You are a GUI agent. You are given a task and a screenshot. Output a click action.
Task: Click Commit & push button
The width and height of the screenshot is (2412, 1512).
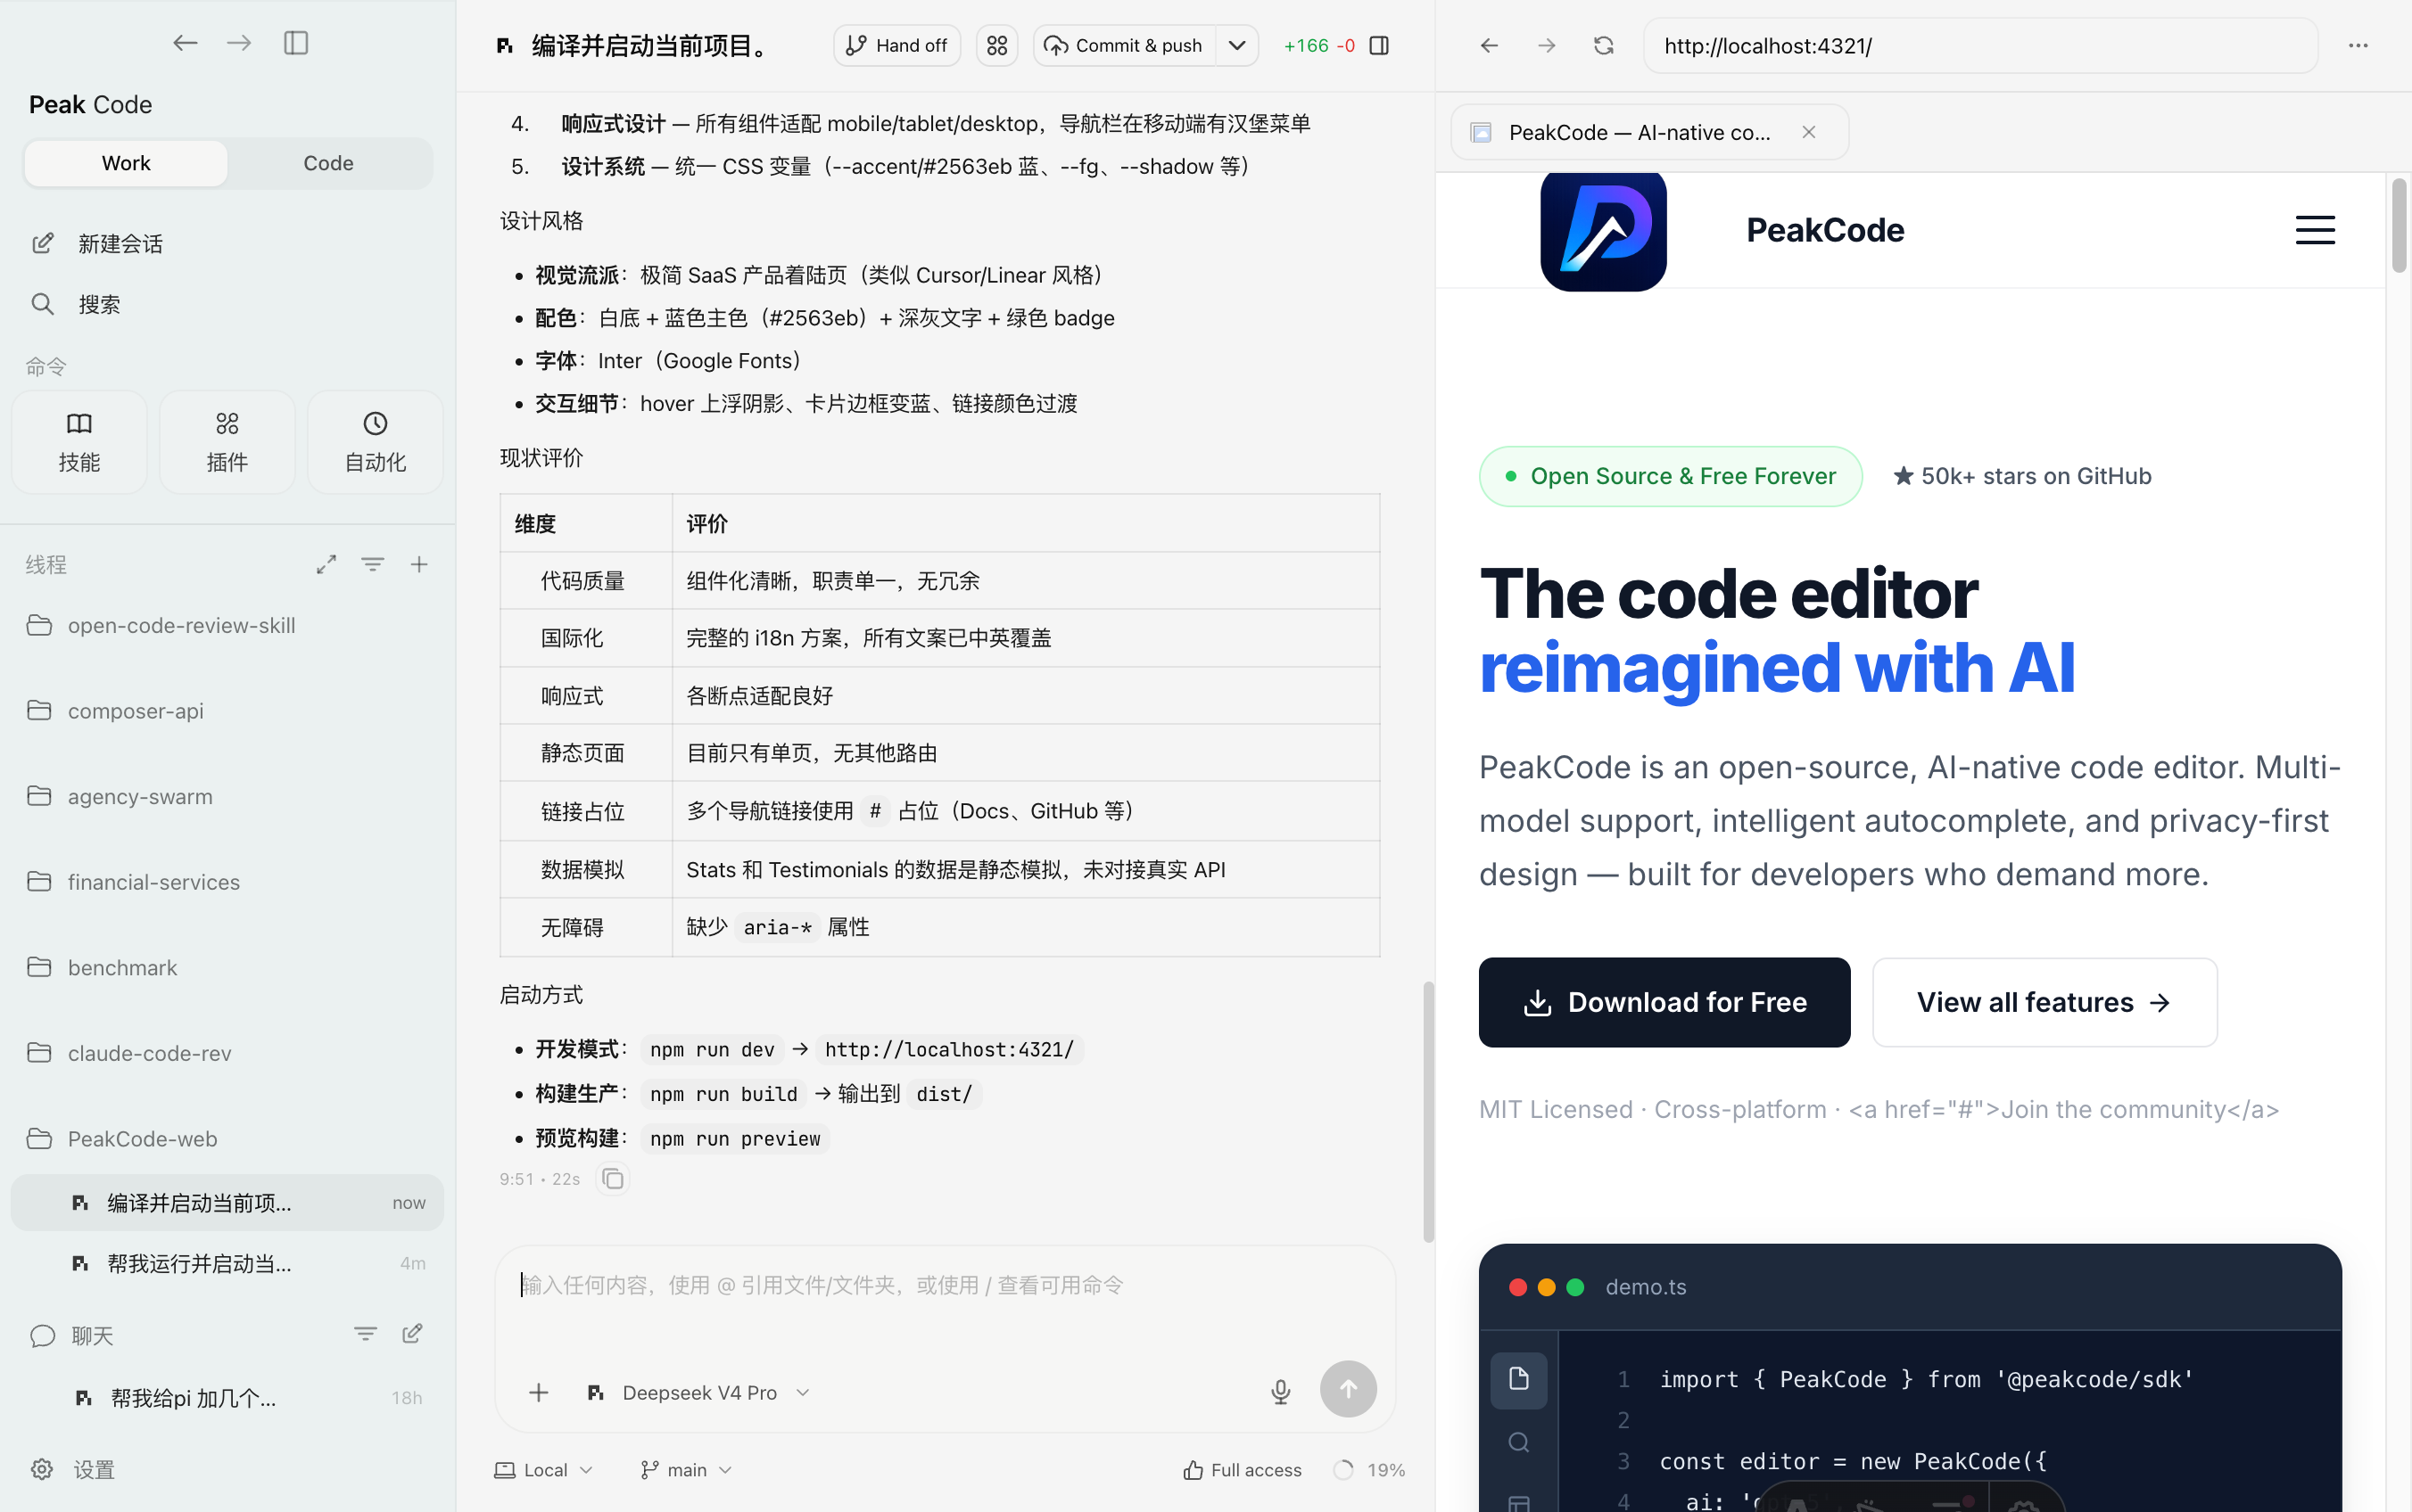click(x=1125, y=46)
